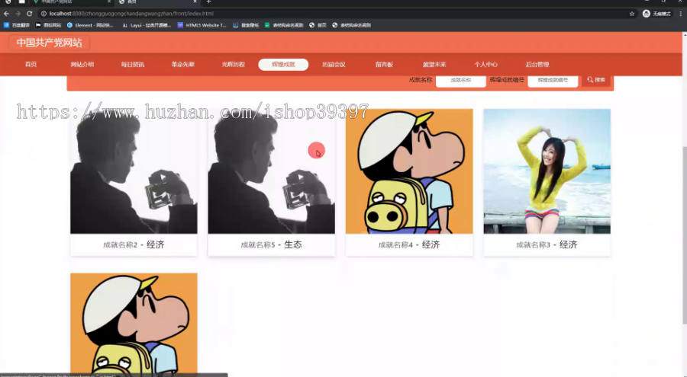Image resolution: width=687 pixels, height=377 pixels.
Task: Select the highlighted 辉煌成就 navigation item
Action: 283,64
